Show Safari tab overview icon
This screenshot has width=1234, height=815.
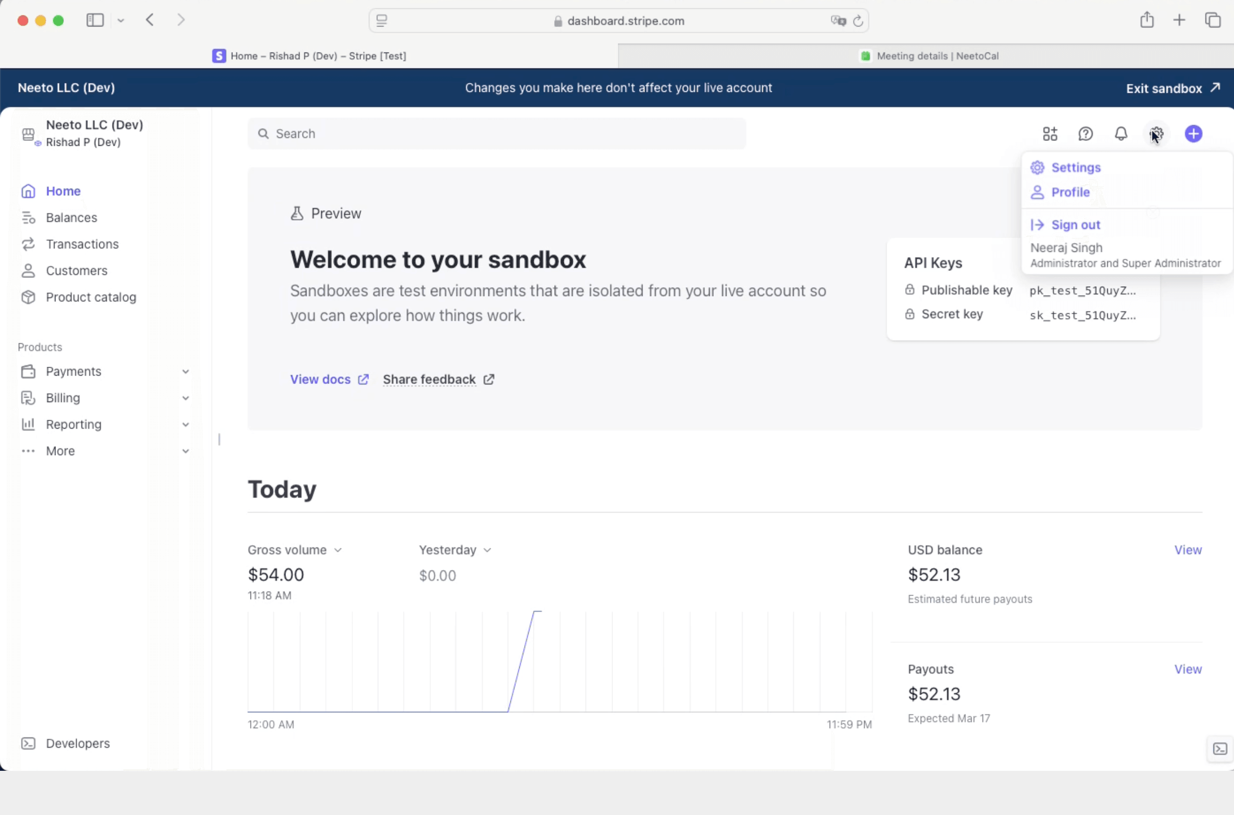pos(1213,20)
